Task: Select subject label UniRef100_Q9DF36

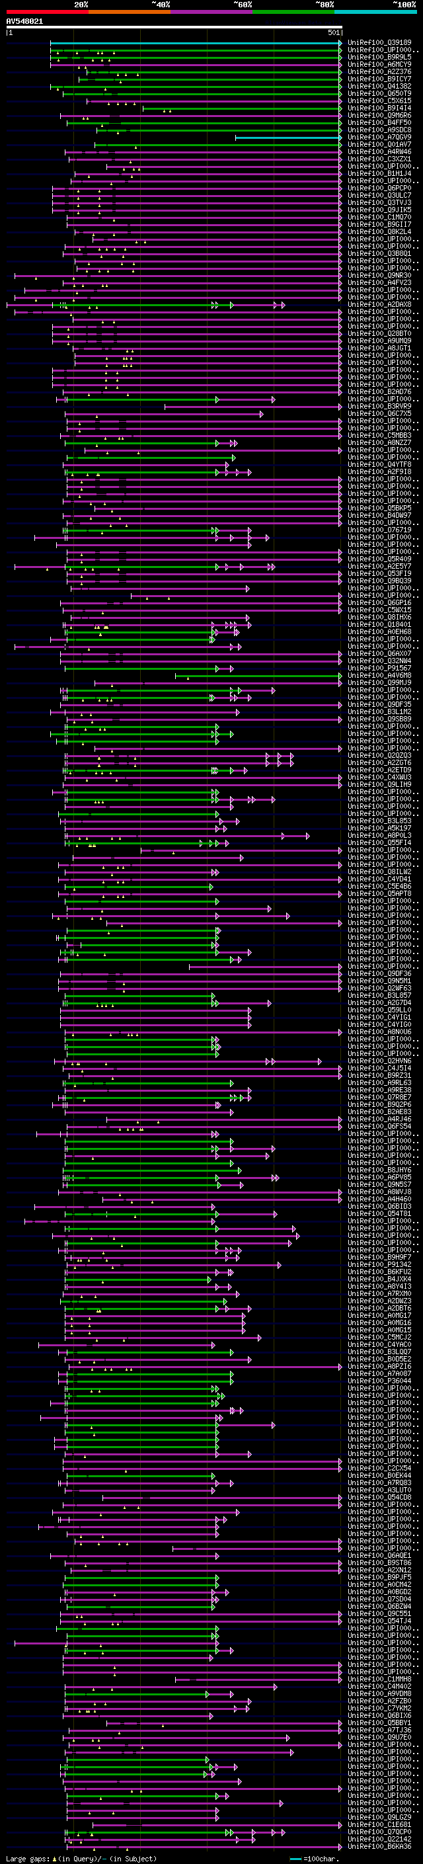Action: [379, 973]
